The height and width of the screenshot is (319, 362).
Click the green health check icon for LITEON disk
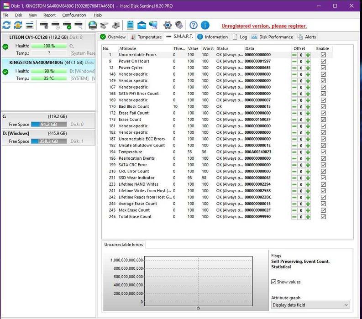[5, 47]
